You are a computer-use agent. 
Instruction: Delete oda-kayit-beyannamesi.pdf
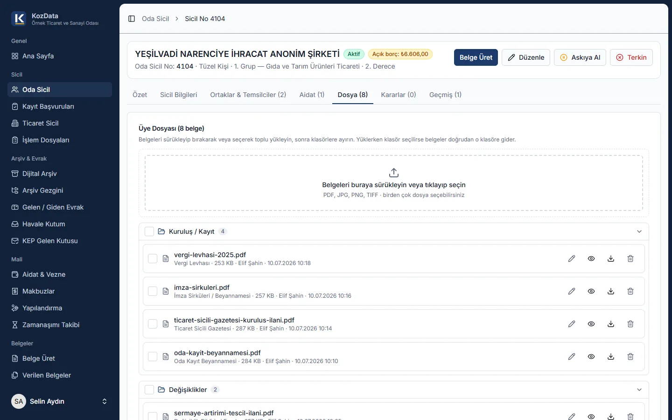[x=630, y=357]
